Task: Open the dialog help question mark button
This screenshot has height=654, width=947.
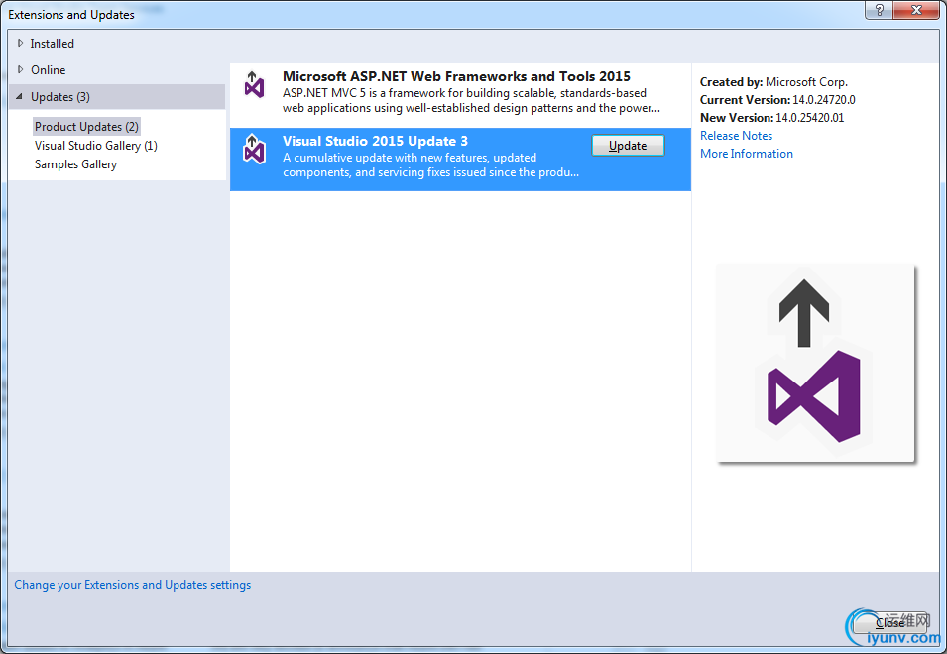Action: tap(880, 10)
